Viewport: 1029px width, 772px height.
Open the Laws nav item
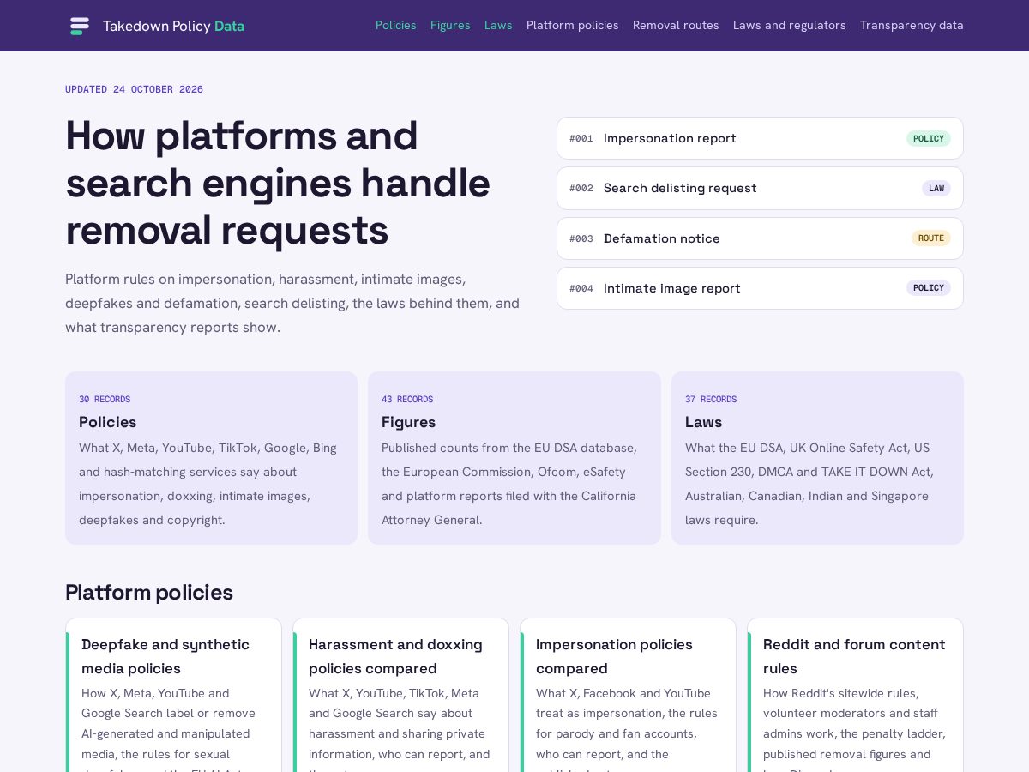pos(498,26)
